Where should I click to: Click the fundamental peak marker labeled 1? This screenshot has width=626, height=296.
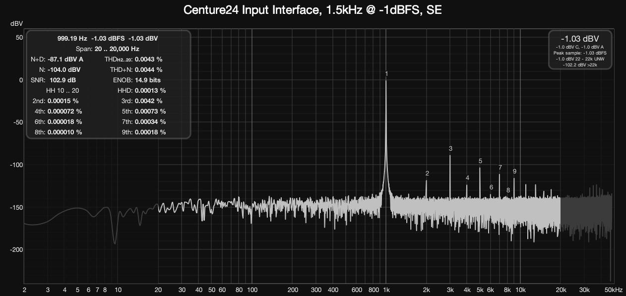pos(386,74)
